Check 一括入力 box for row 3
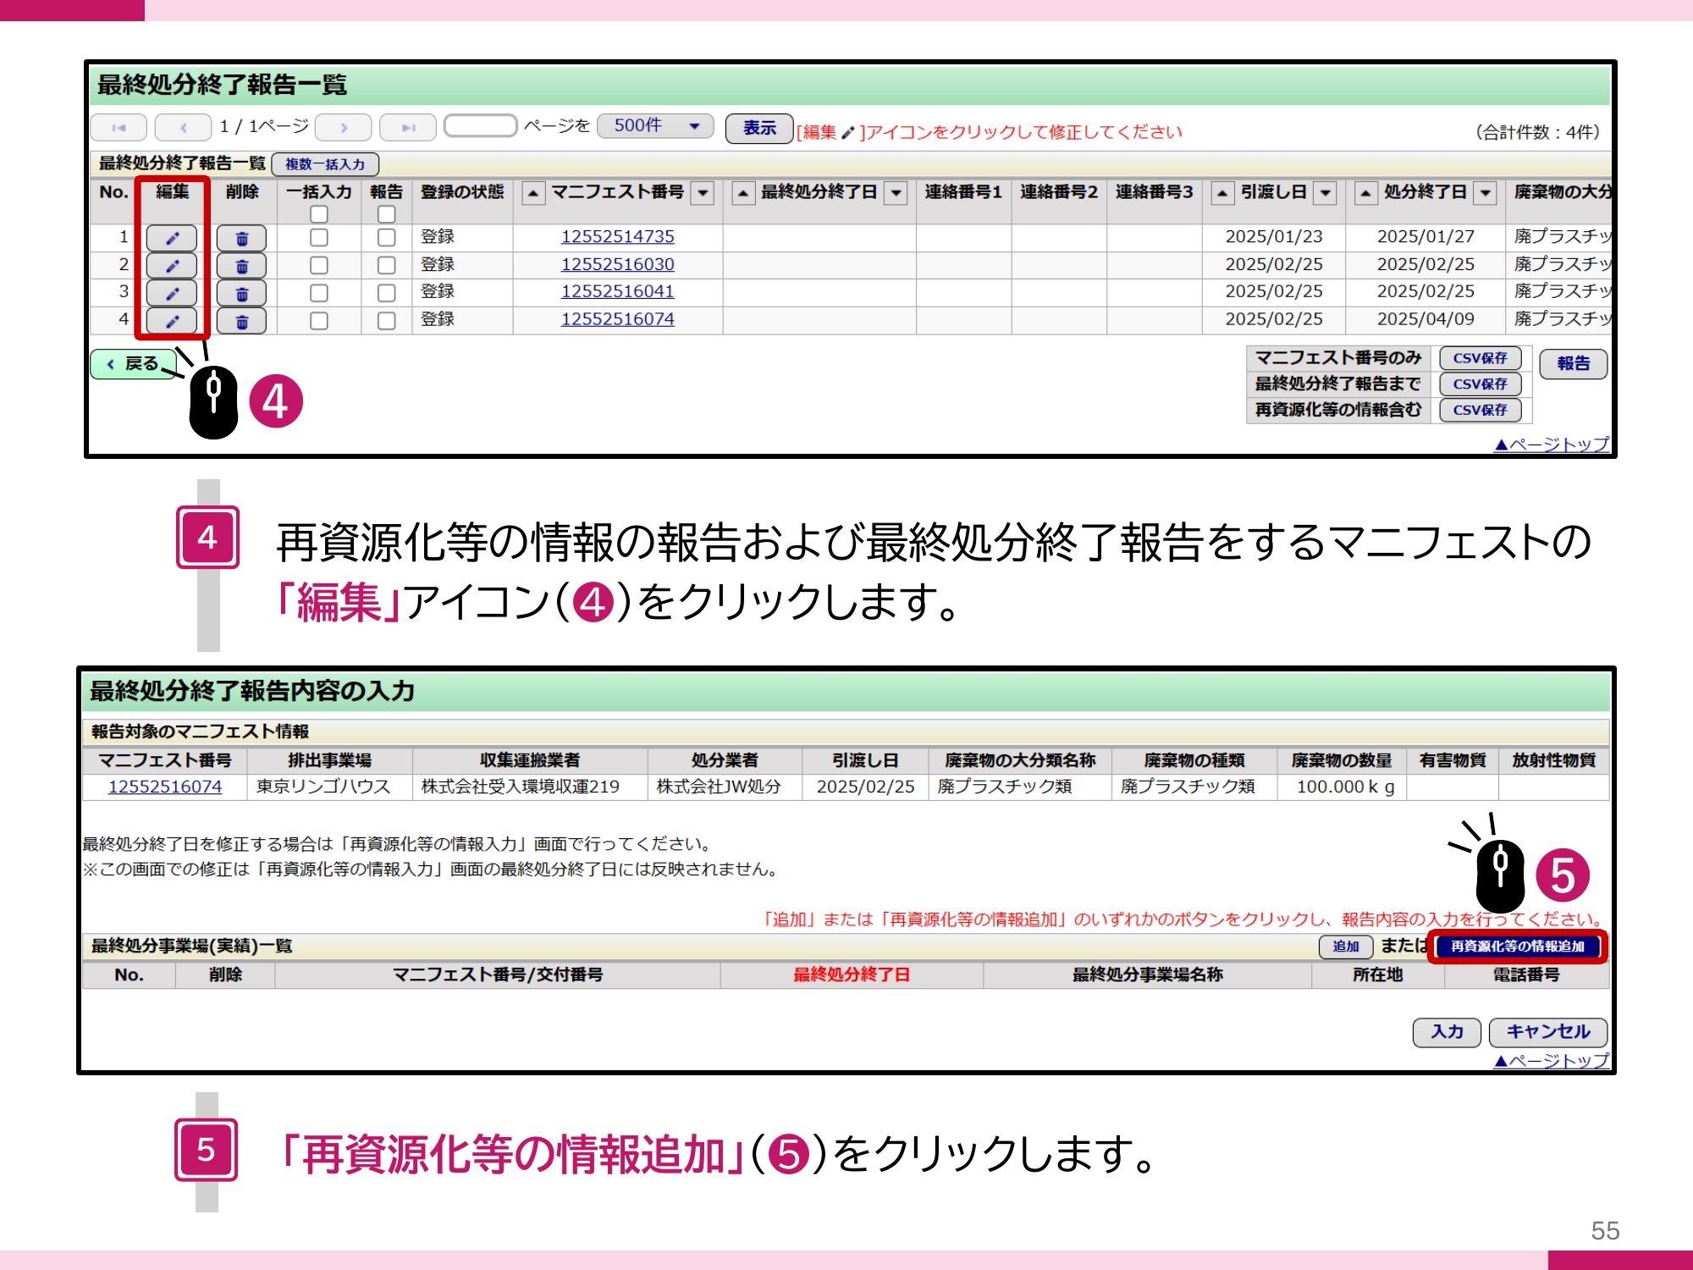The height and width of the screenshot is (1270, 1693). (x=319, y=293)
